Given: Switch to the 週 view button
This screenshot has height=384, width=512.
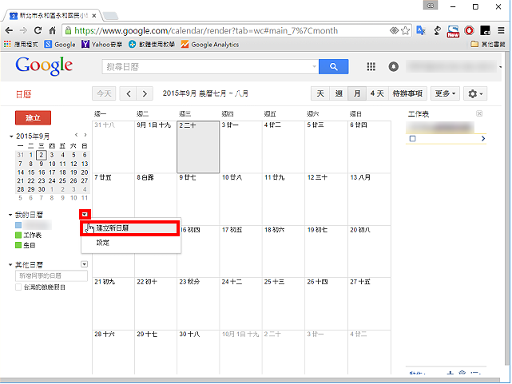Looking at the screenshot, I should (339, 93).
